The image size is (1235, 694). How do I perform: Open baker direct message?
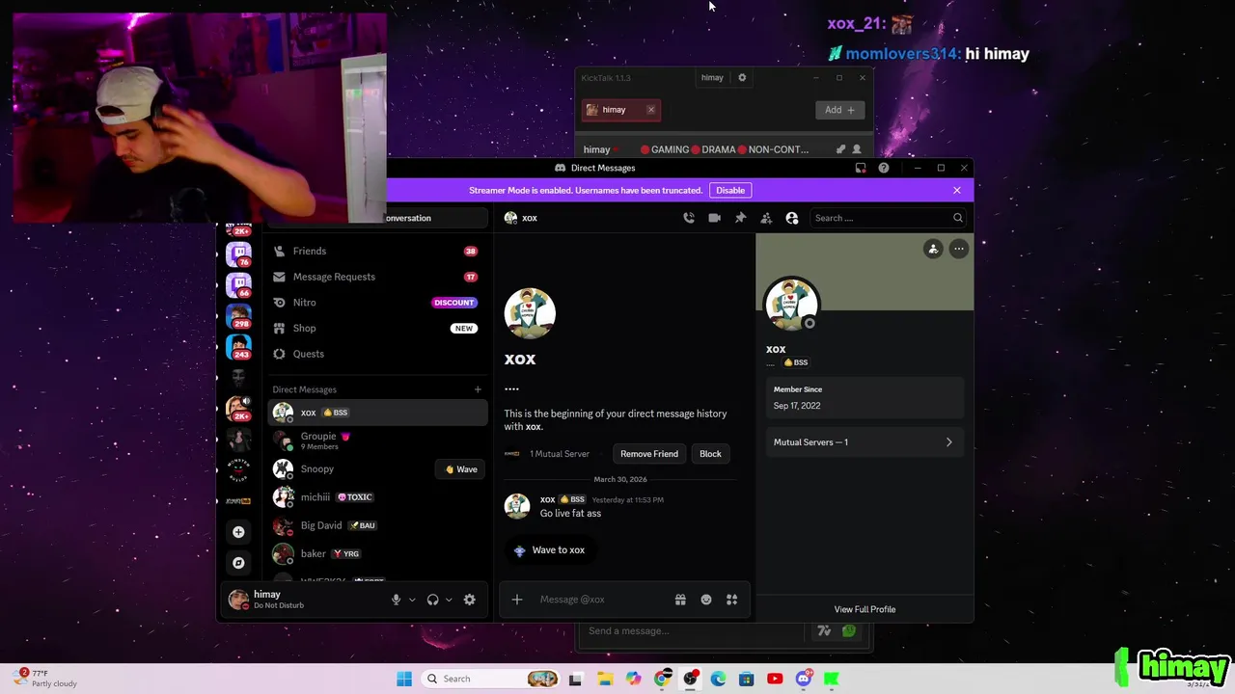377,553
